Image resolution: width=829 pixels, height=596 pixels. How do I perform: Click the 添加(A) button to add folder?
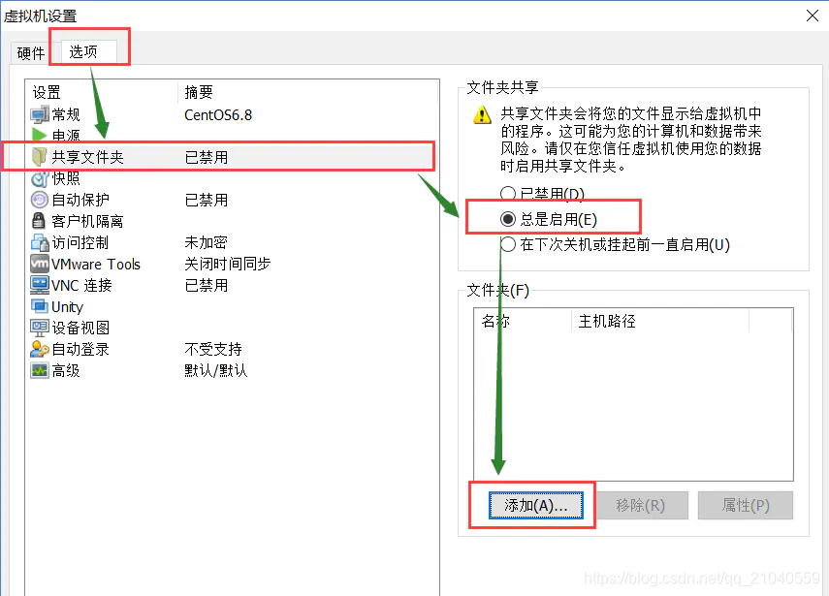(x=536, y=505)
